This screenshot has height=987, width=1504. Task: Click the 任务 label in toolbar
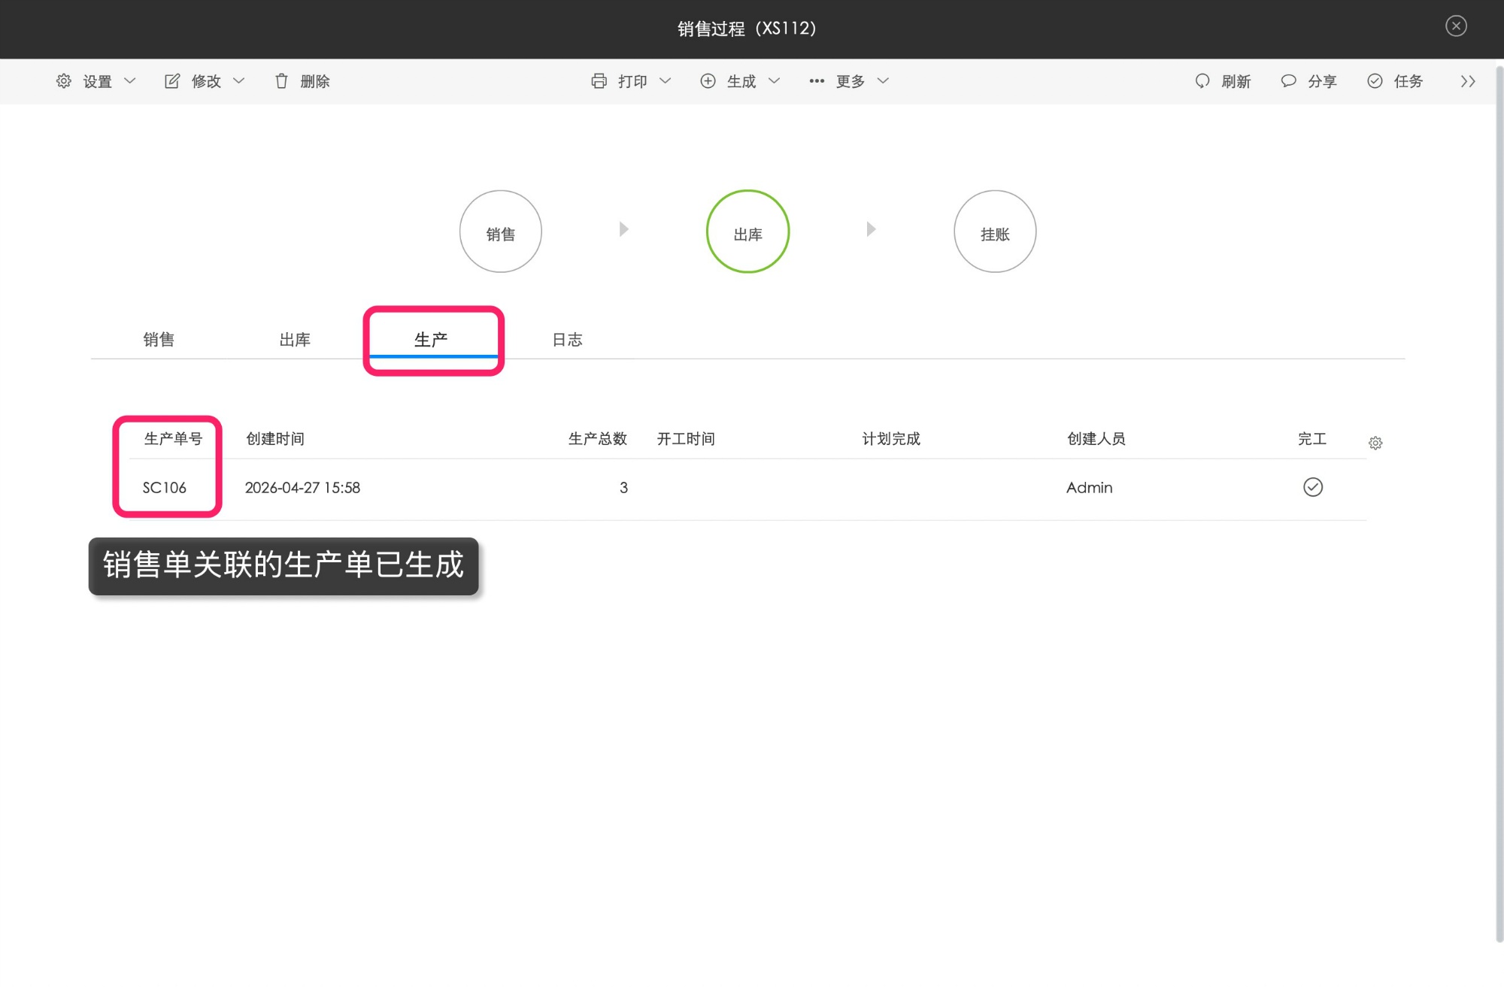pos(1408,81)
